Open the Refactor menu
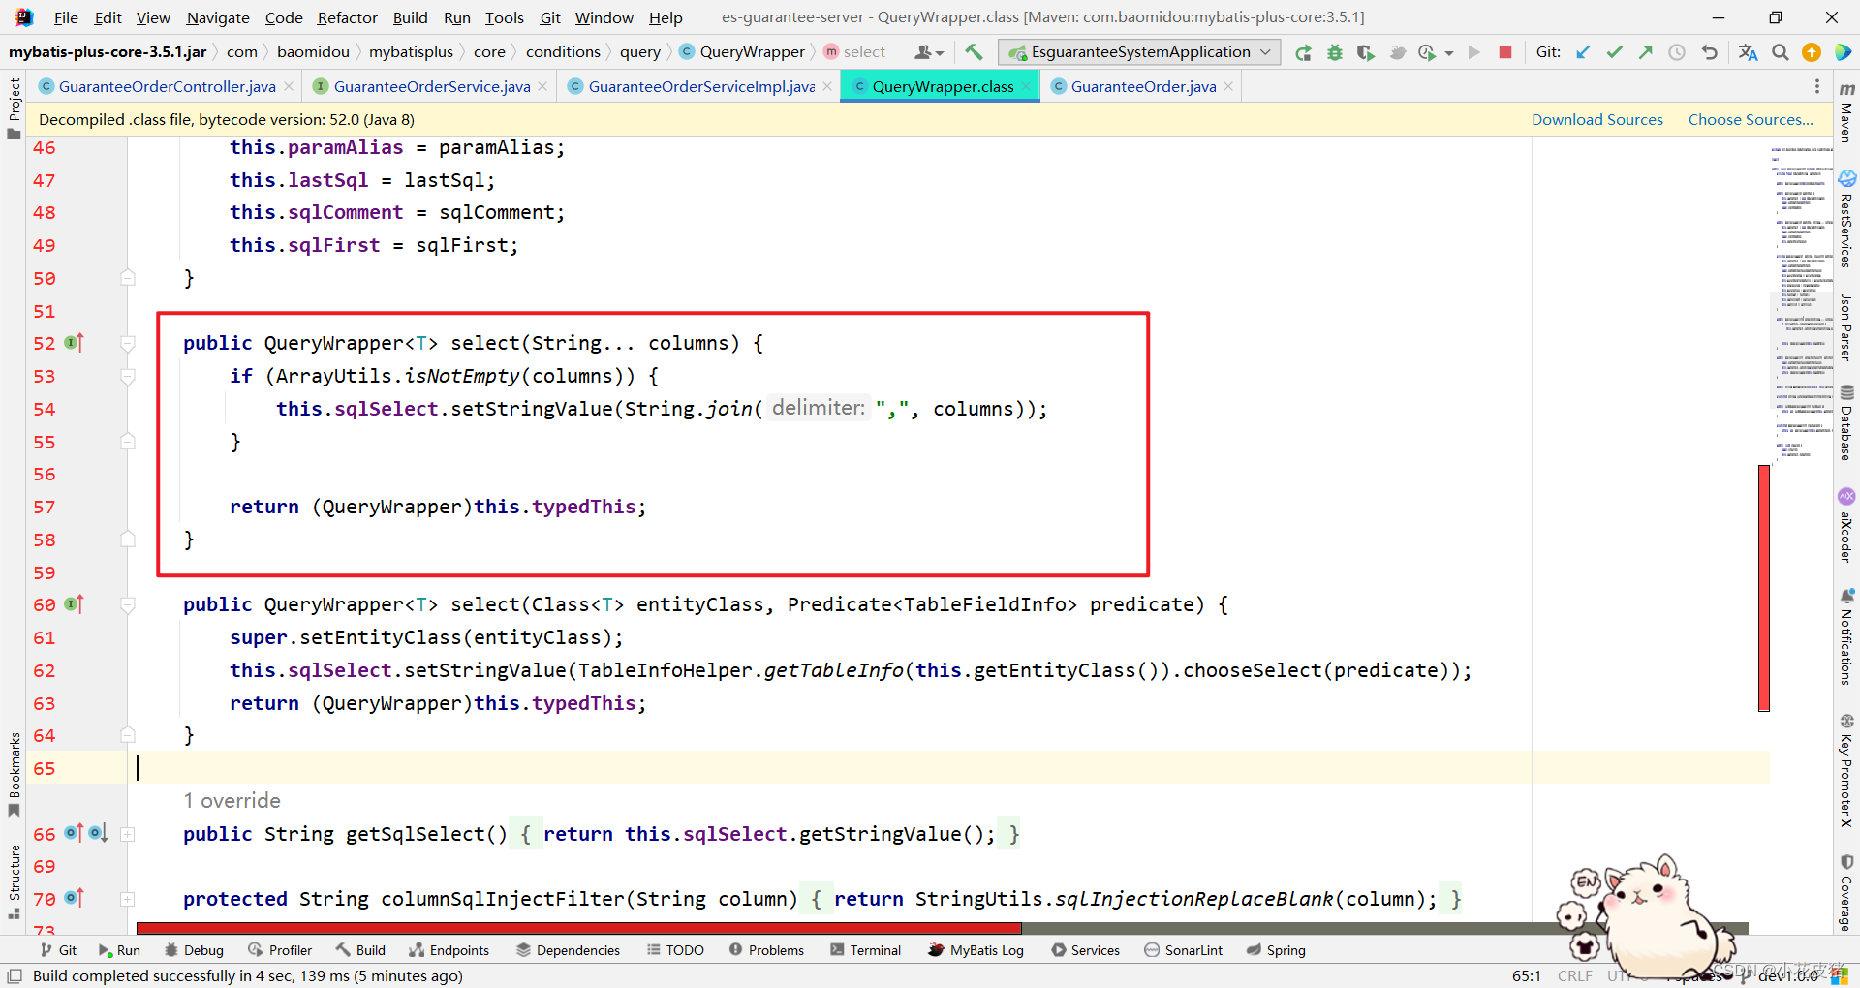The height and width of the screenshot is (988, 1860). (x=347, y=17)
